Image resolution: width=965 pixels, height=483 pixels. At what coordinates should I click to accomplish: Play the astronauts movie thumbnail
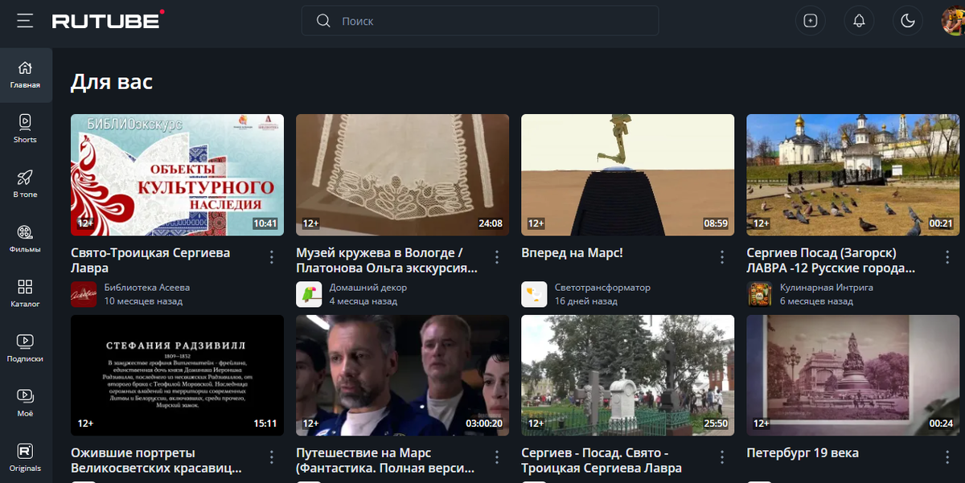[402, 375]
